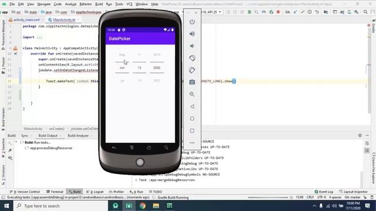Select the emulator zoom magnifier icon

coord(192,94)
